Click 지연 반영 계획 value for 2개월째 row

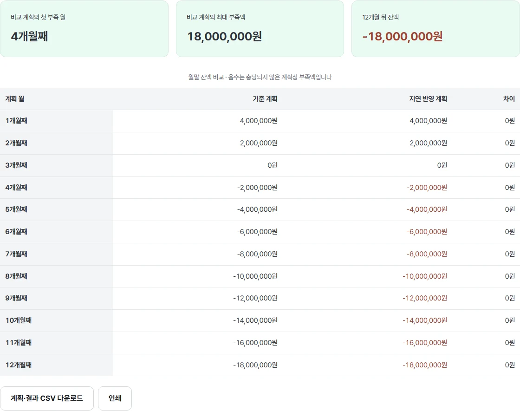click(428, 143)
